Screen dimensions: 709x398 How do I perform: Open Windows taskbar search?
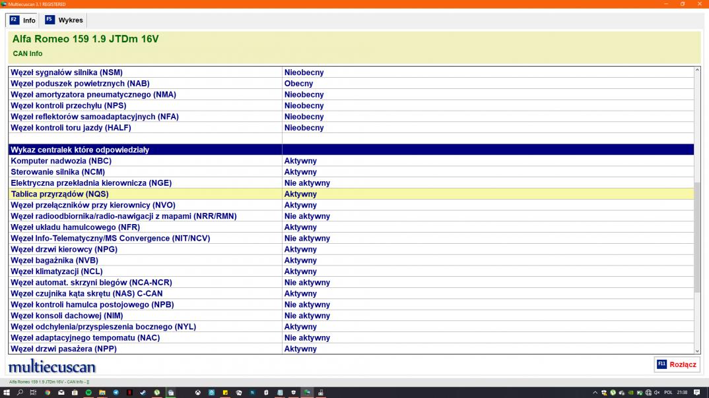click(x=20, y=393)
